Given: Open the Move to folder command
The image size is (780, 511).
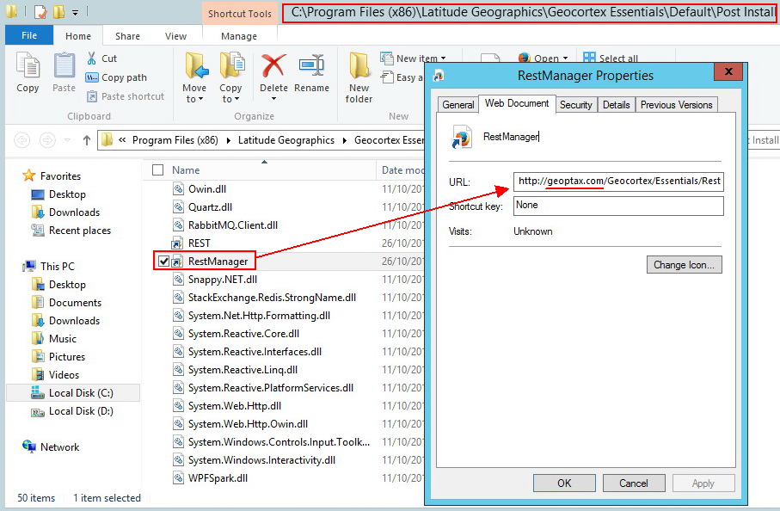Looking at the screenshot, I should 194,77.
